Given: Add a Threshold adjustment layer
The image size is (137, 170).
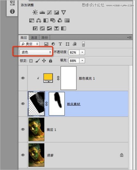Looking at the screenshot, I should [x=49, y=28].
